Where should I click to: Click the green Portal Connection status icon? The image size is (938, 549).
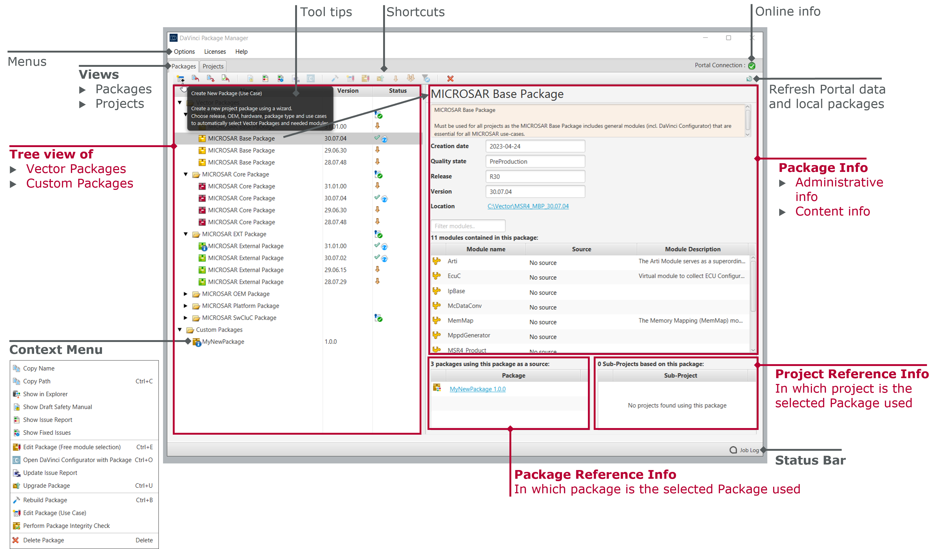point(751,66)
